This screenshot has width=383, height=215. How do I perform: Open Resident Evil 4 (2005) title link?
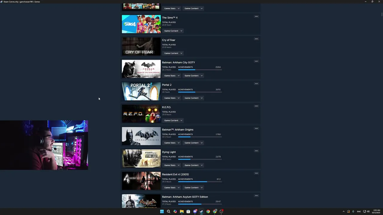point(175,174)
